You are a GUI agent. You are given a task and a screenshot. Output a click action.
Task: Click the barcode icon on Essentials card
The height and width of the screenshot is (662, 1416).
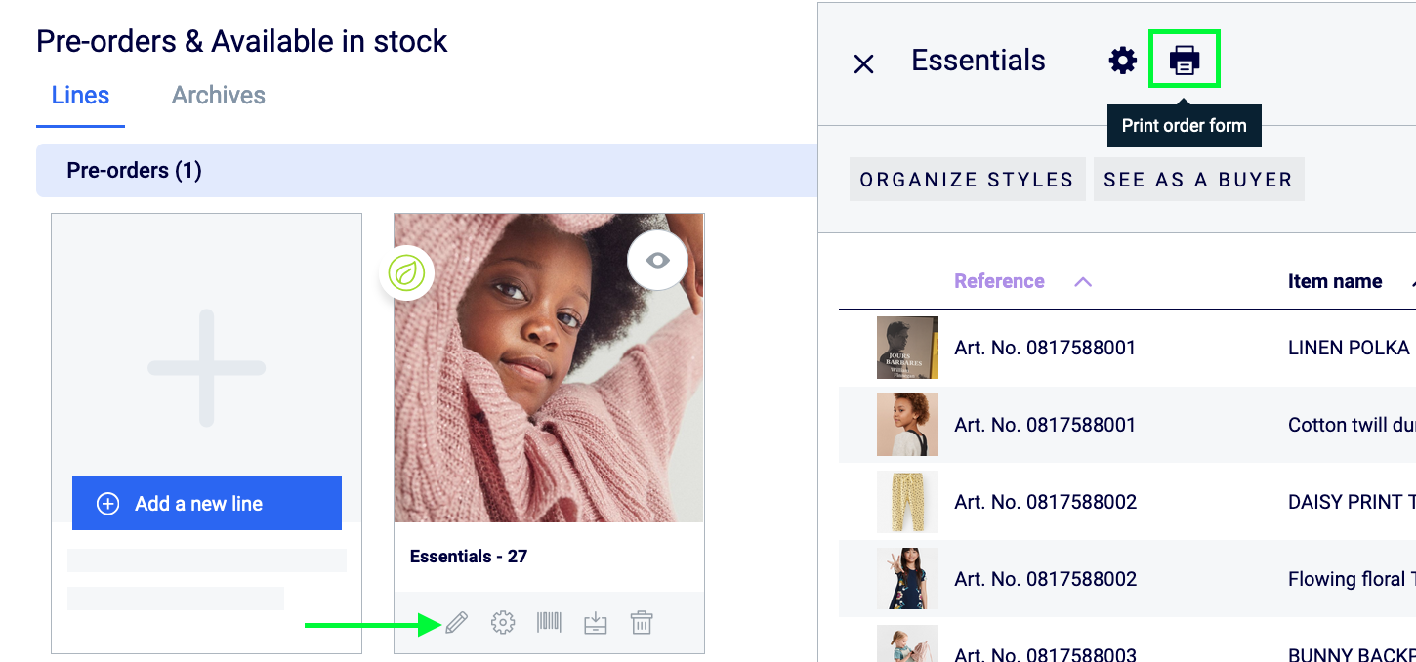click(x=549, y=622)
